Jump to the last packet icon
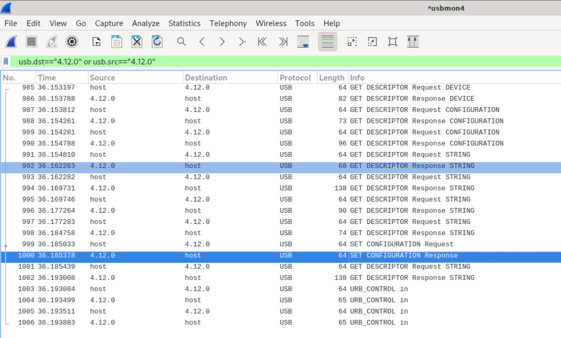The width and height of the screenshot is (561, 338). (x=283, y=42)
